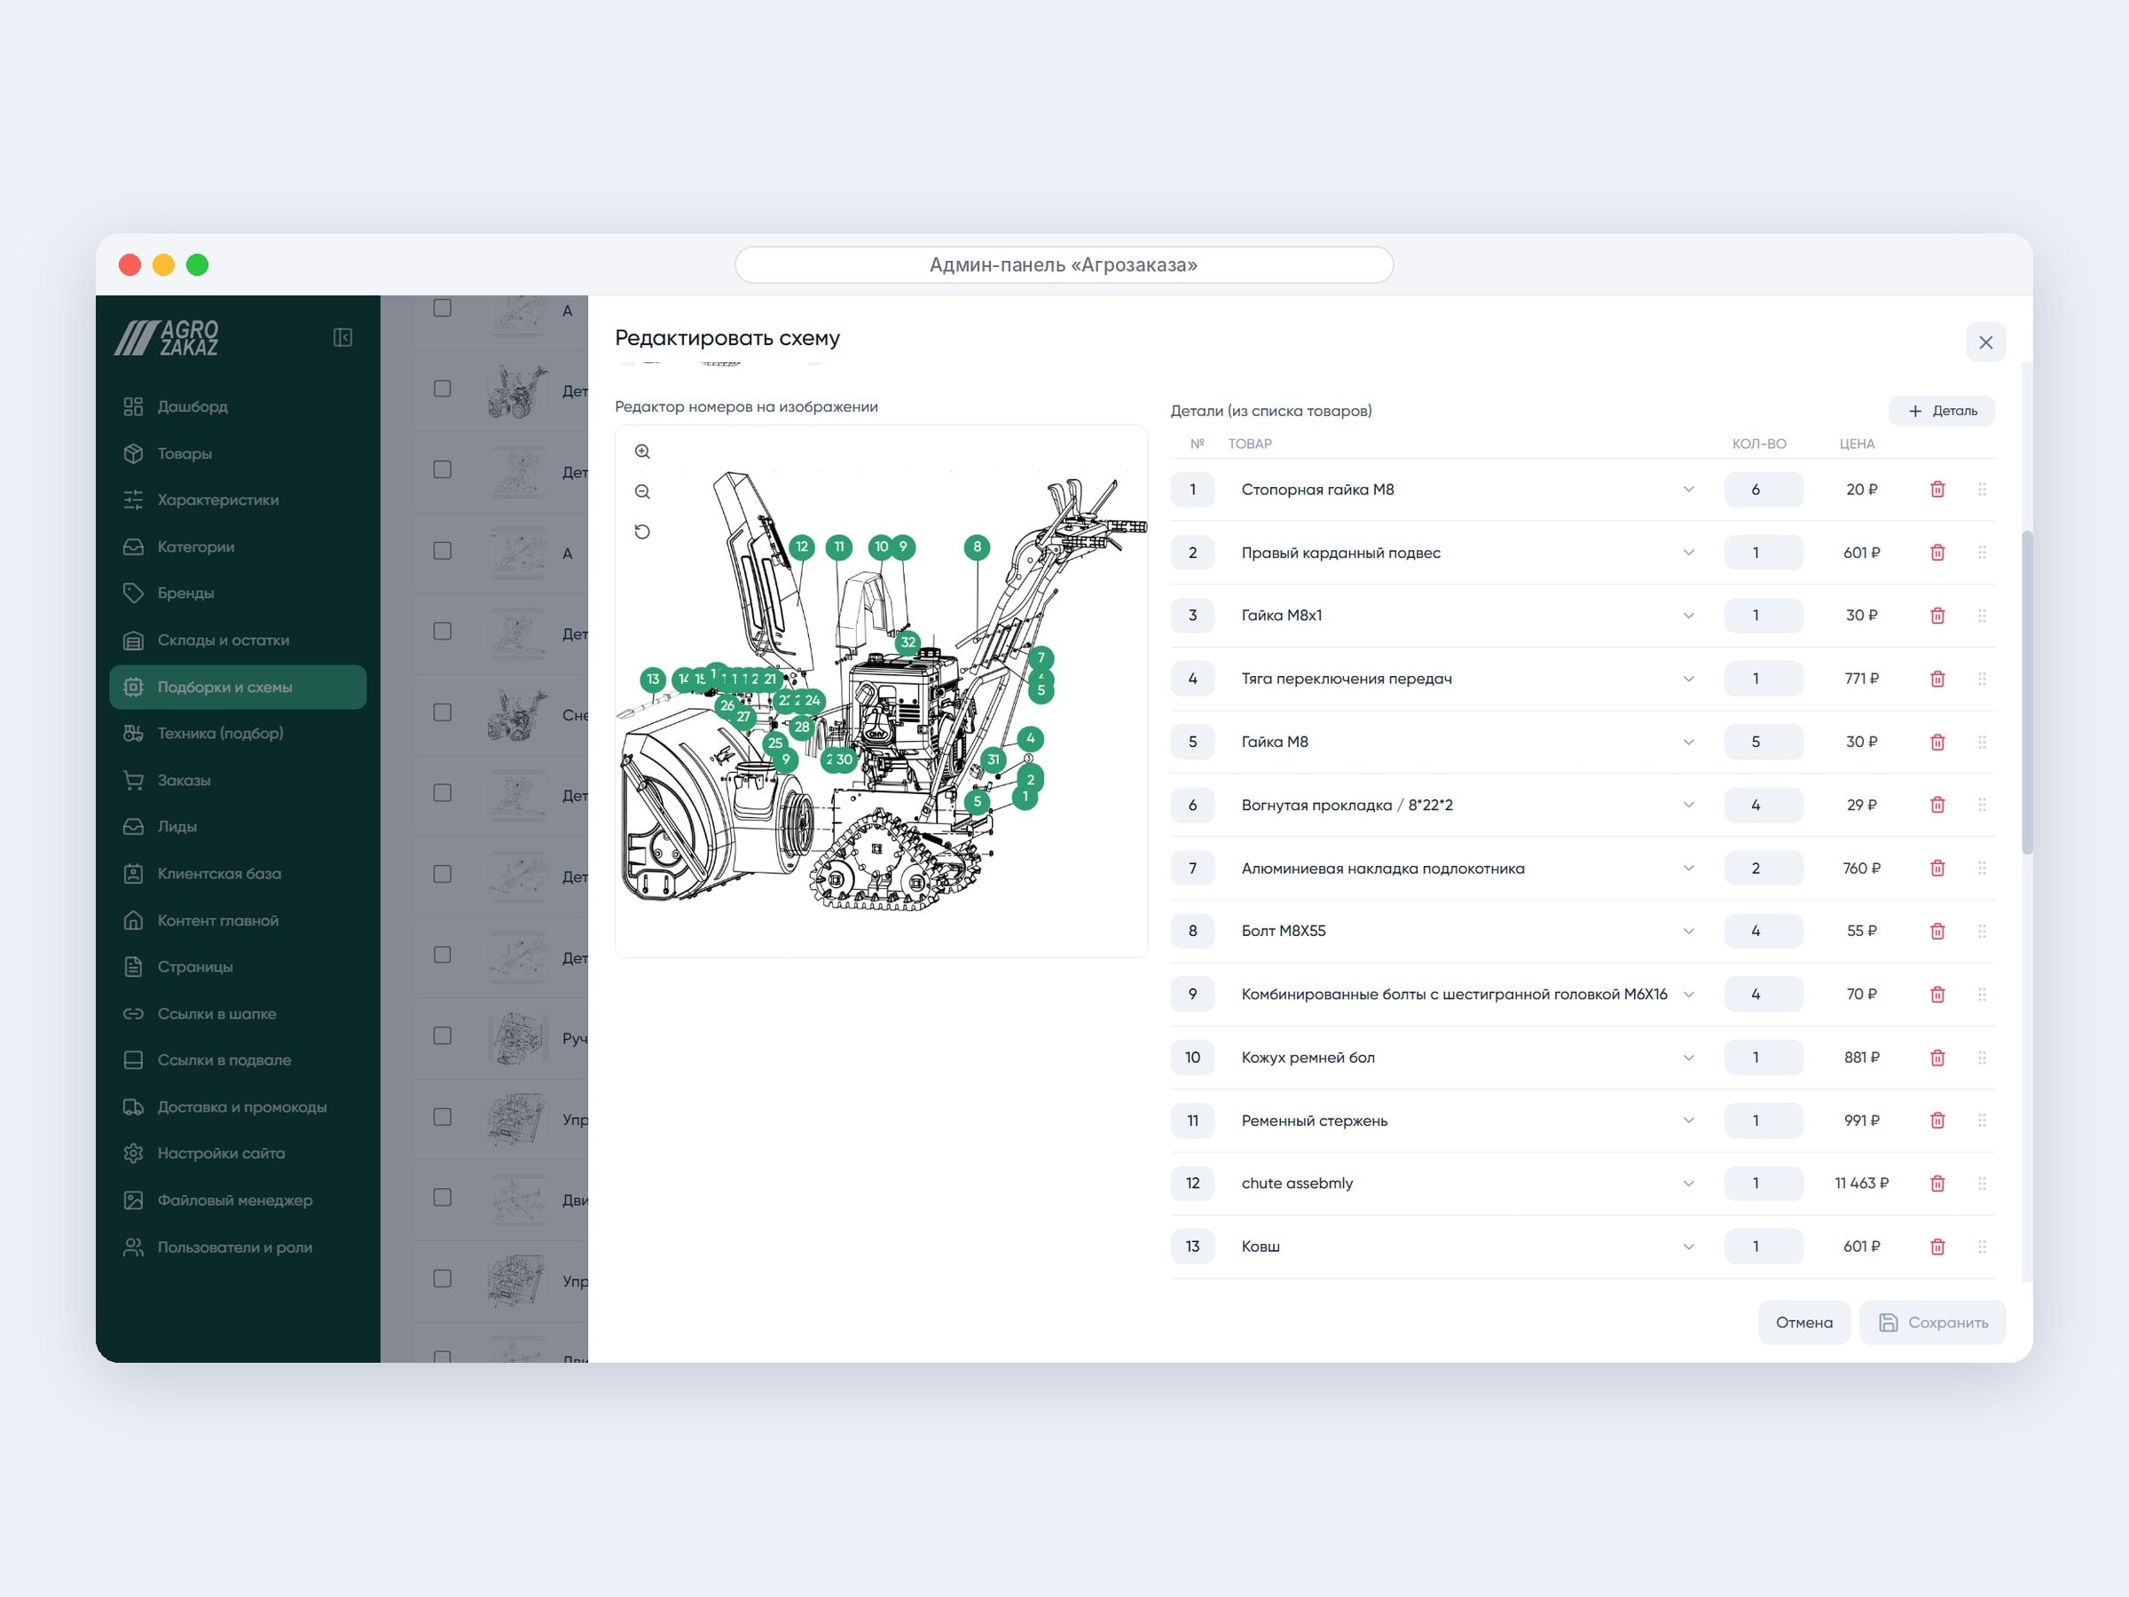Expand the Ременный стержень dropdown

1688,1121
